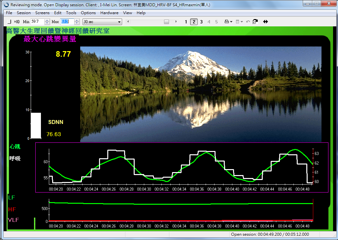The width and height of the screenshot is (338, 240).
Task: Select screen 2 toggle button
Action: 194,22
